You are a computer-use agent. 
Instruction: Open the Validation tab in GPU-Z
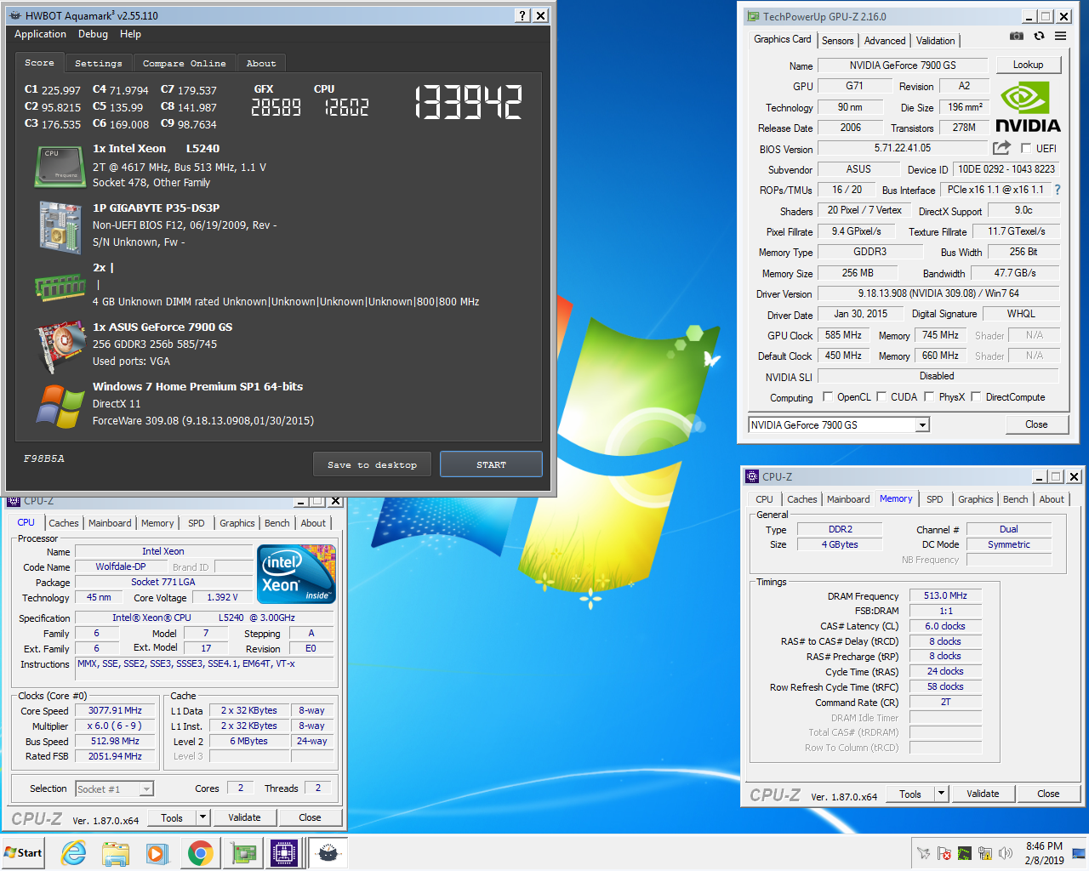pyautogui.click(x=935, y=41)
